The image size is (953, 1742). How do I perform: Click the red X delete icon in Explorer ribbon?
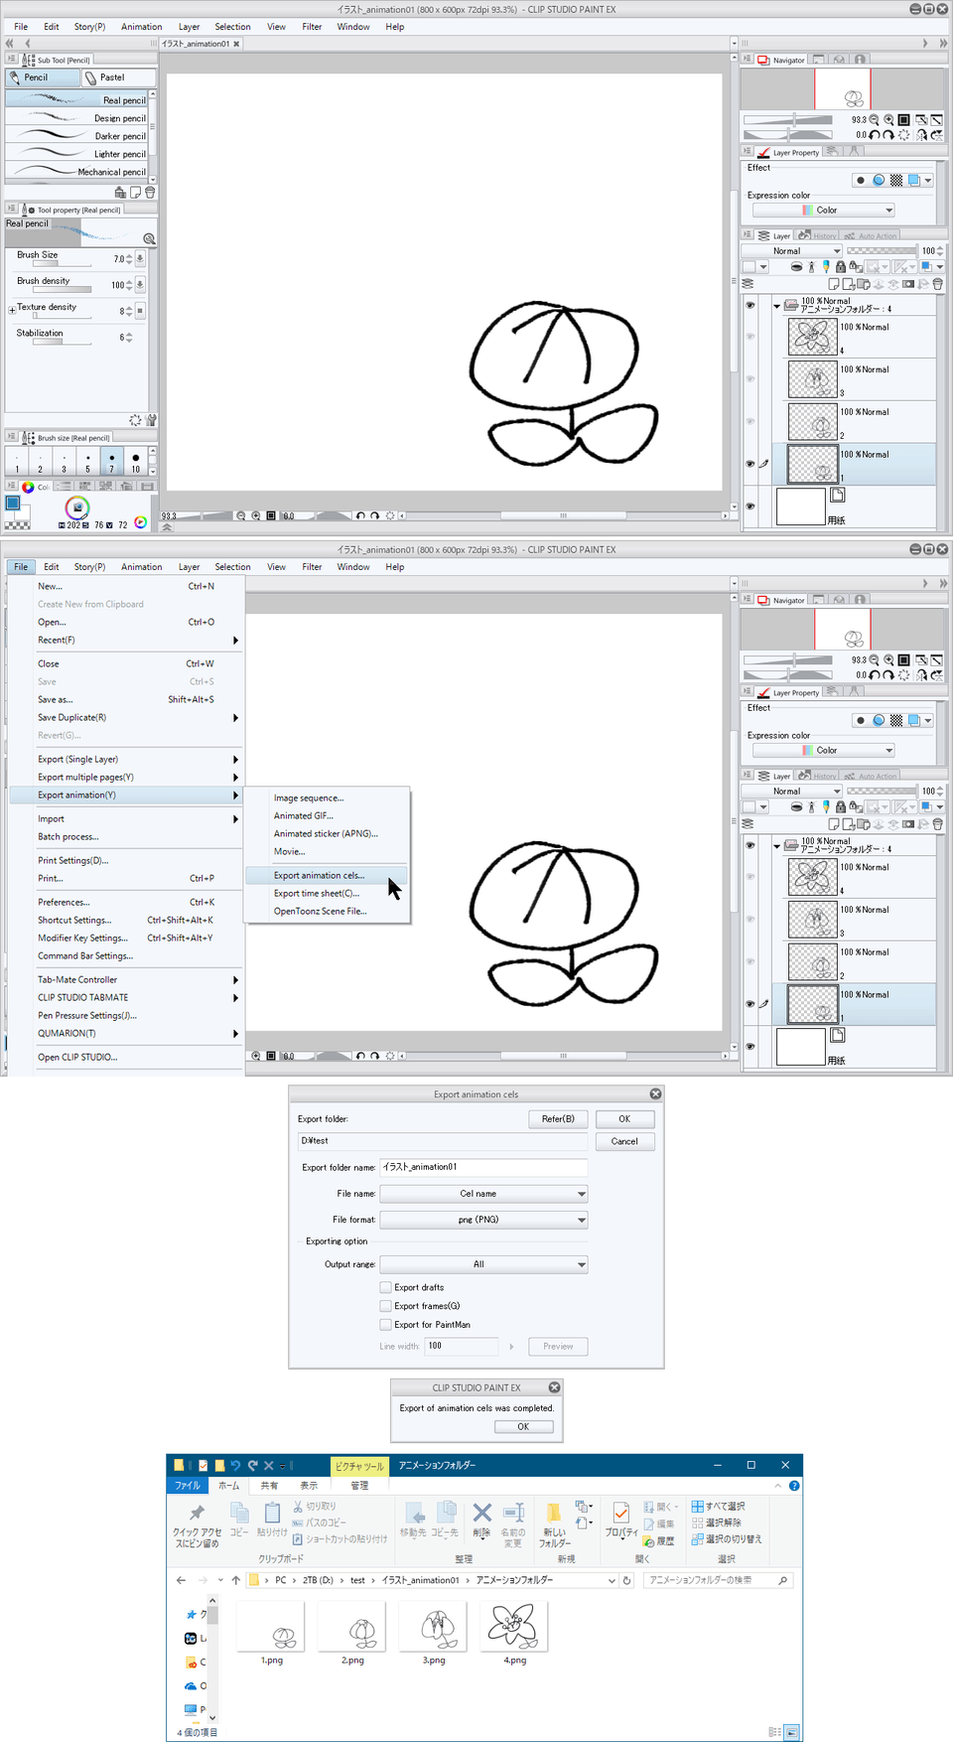click(481, 1513)
